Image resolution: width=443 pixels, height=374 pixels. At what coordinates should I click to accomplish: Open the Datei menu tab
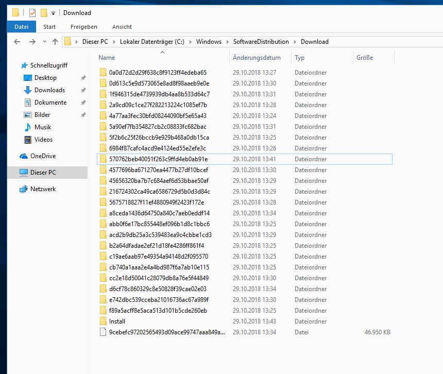point(22,27)
